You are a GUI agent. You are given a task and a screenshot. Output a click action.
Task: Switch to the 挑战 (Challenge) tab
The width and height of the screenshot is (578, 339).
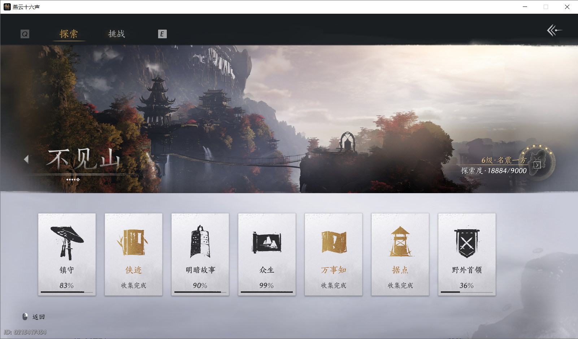coord(116,34)
